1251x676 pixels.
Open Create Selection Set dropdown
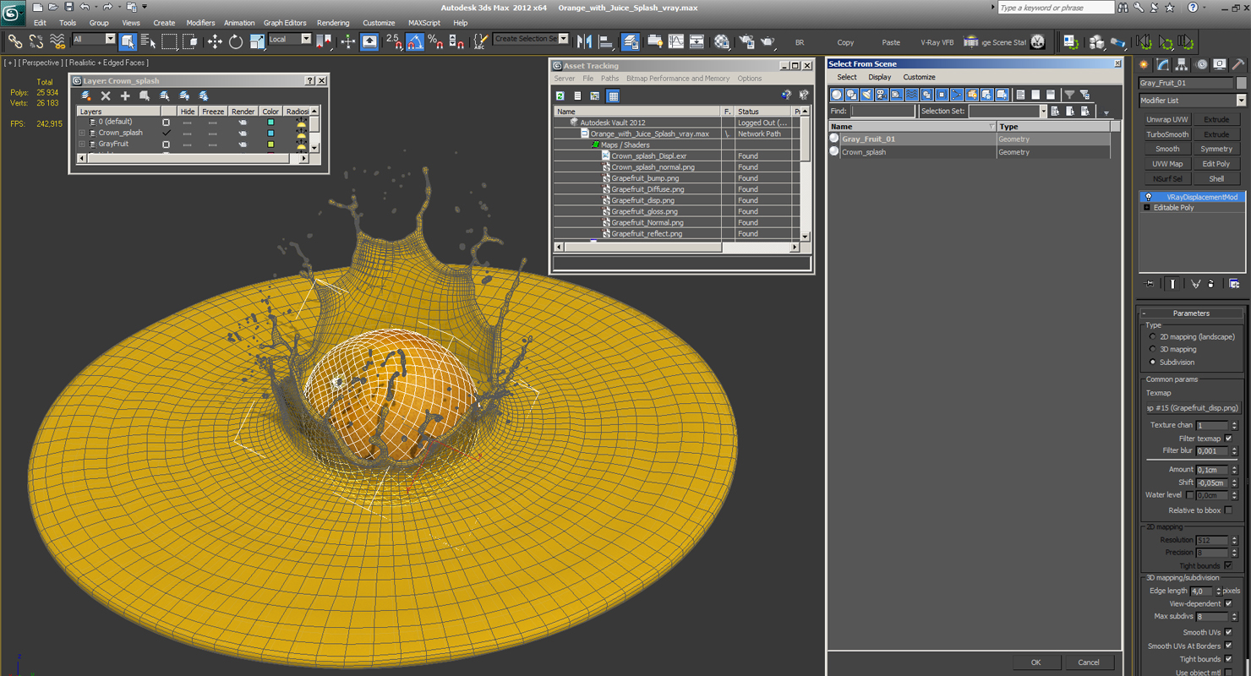point(531,39)
